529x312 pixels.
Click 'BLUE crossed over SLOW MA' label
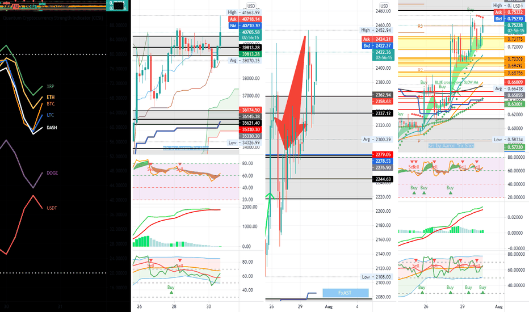coord(456,82)
